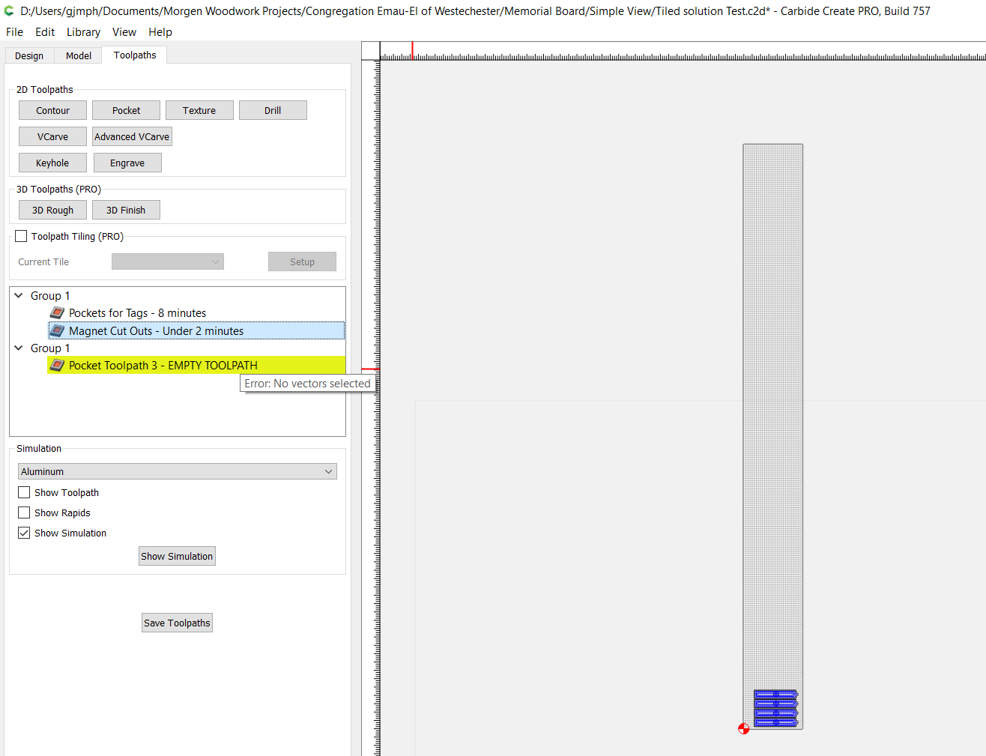Select the first Group 1 label
Image resolution: width=986 pixels, height=756 pixels.
(50, 295)
